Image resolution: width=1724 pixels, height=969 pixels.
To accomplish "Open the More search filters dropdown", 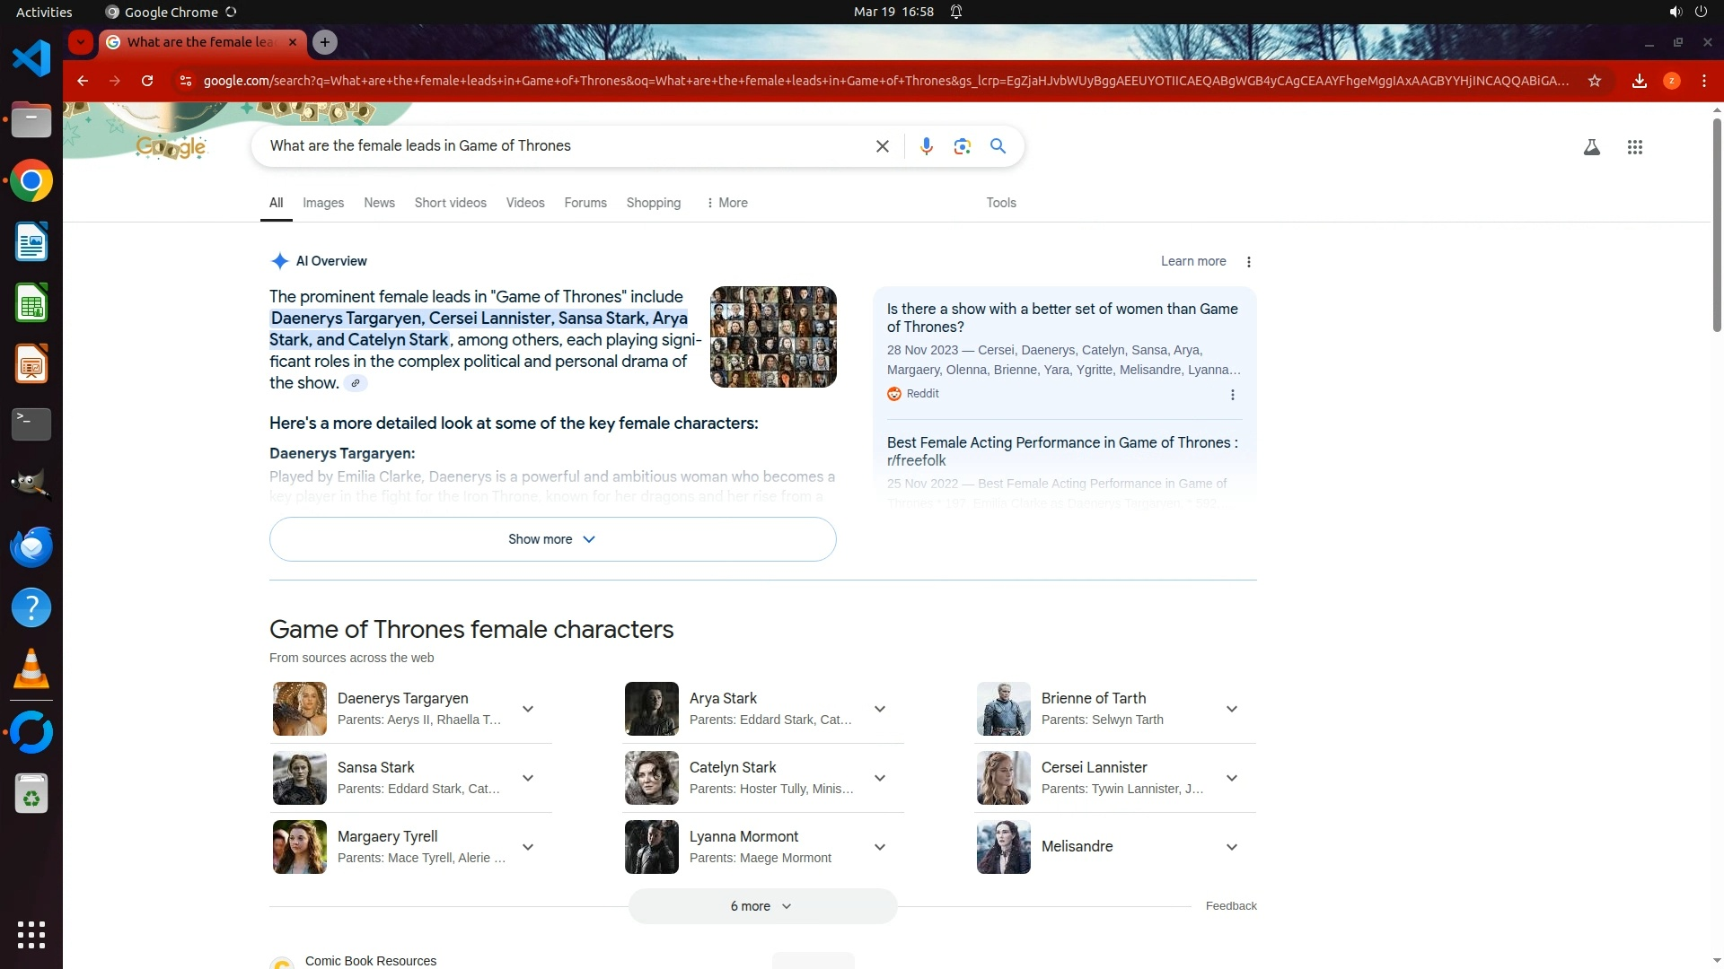I will tap(727, 203).
